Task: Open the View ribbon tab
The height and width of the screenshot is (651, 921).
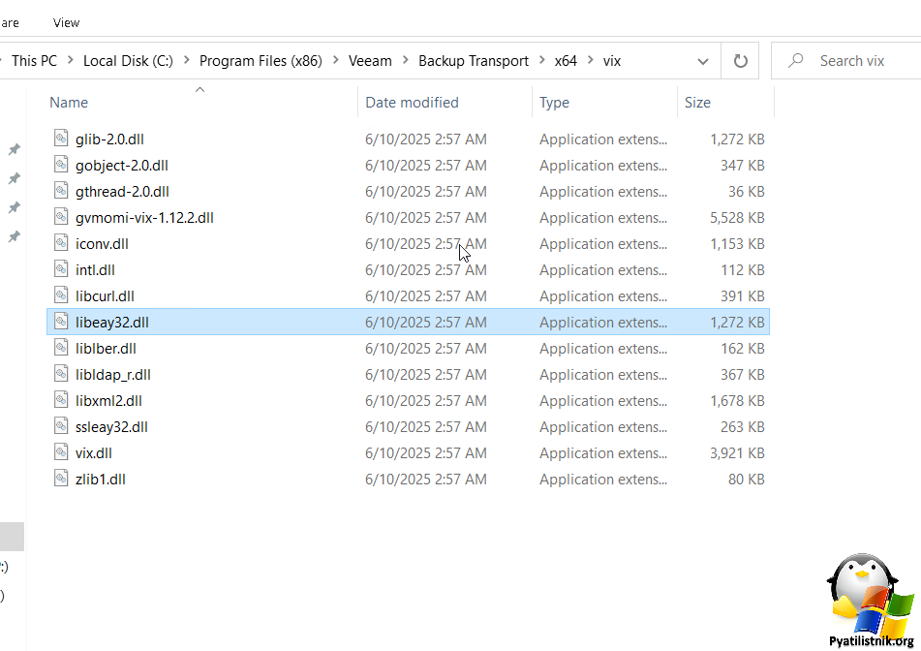Action: tap(67, 22)
